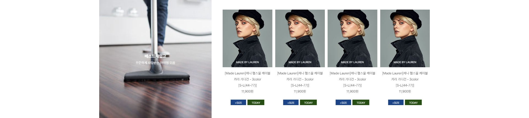Click TODAY badge under second product
The width and height of the screenshot is (529, 118).
(308, 102)
